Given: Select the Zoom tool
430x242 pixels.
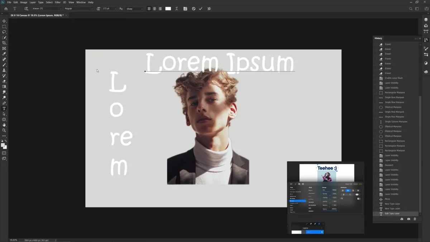Looking at the screenshot, I should coord(5,130).
